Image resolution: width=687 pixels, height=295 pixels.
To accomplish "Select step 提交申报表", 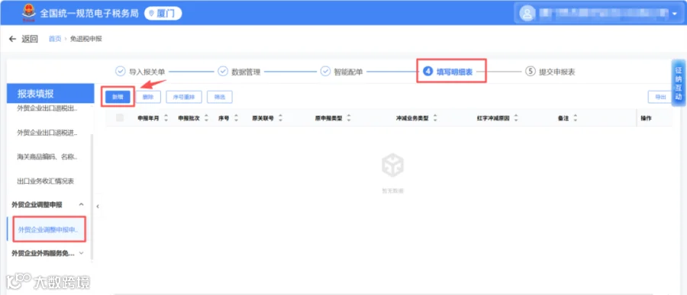I will 550,72.
